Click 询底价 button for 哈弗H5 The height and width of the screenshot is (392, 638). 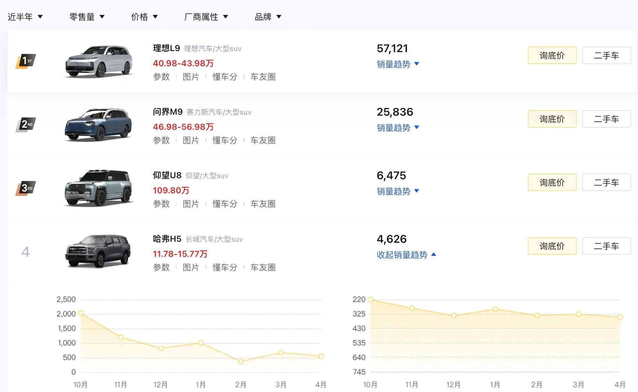[552, 246]
